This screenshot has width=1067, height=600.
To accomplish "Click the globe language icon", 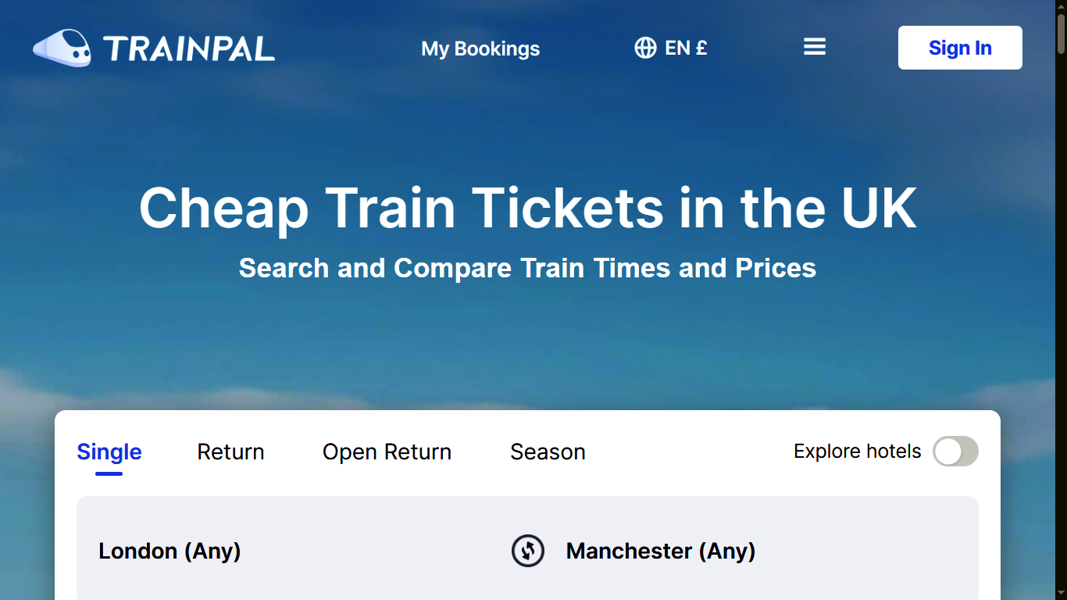I will coord(645,48).
